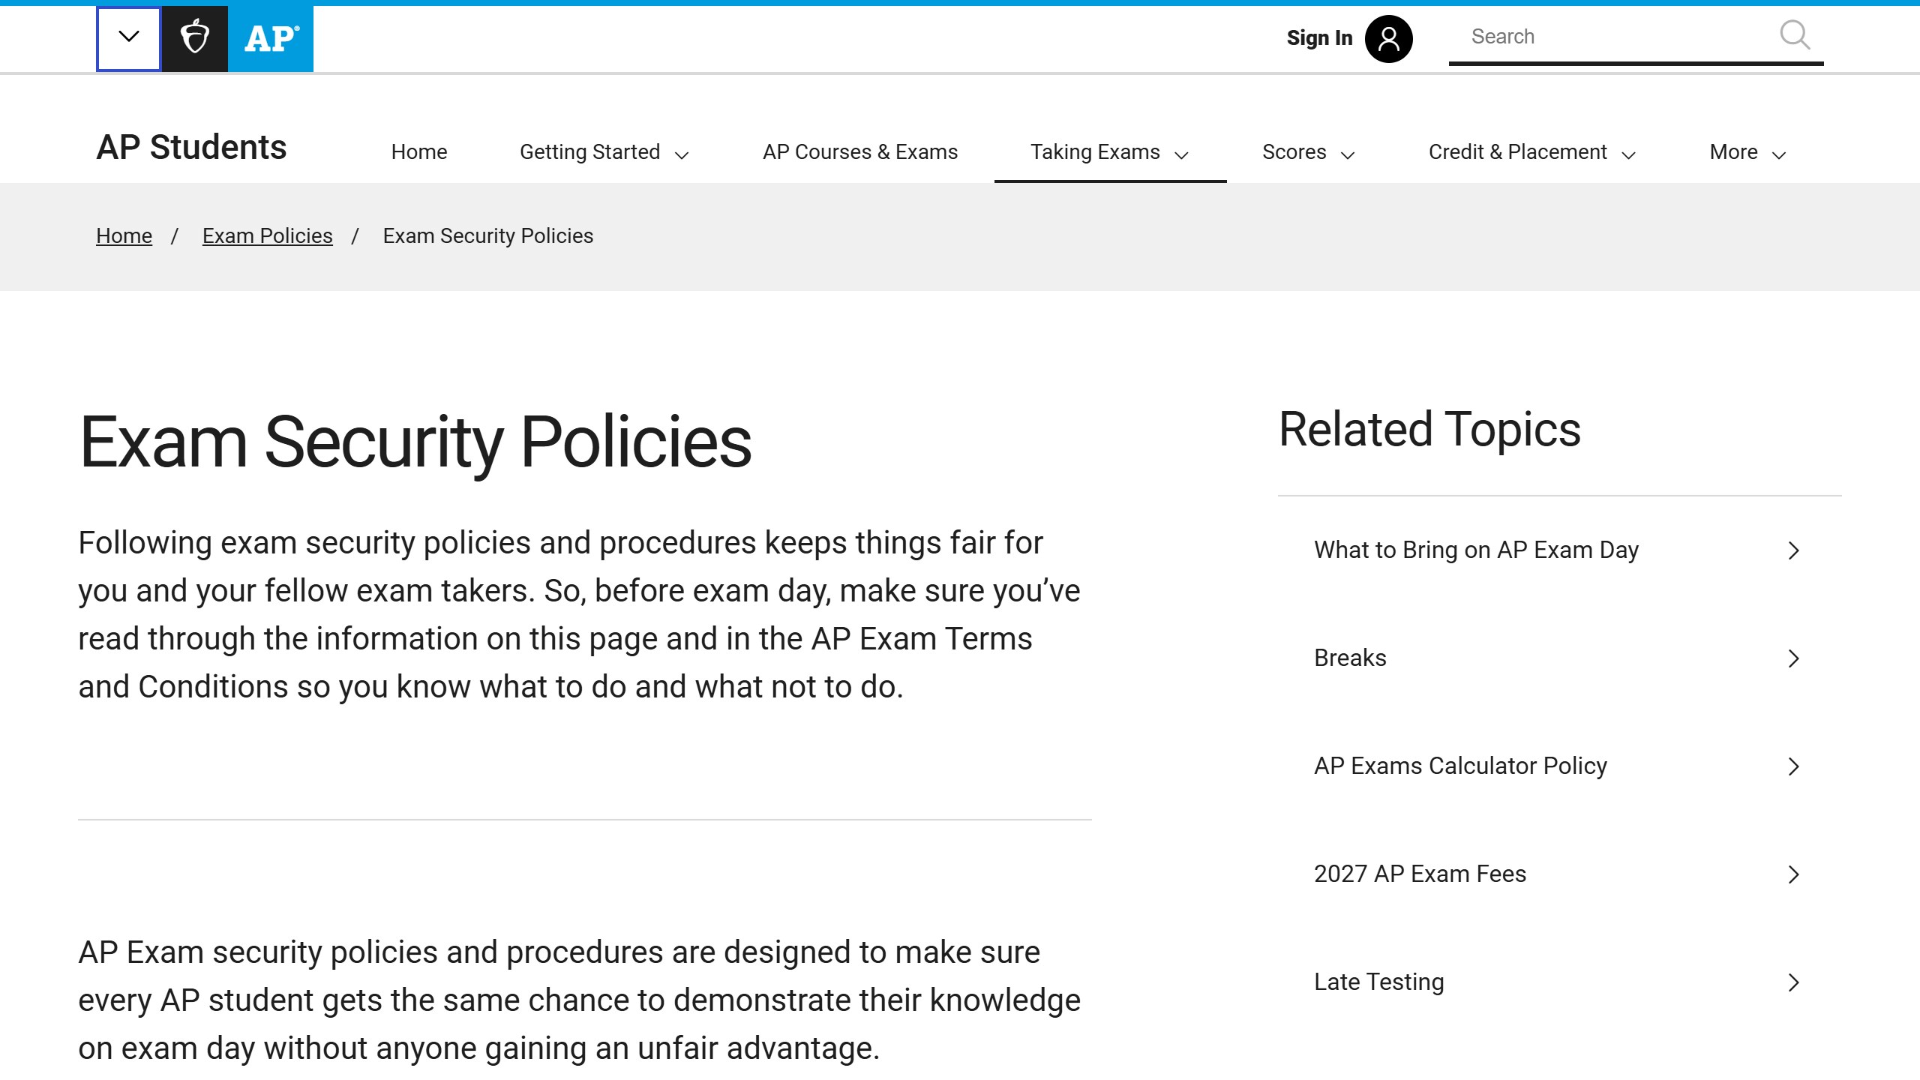
Task: Click the Home breadcrumb link
Action: coord(124,236)
